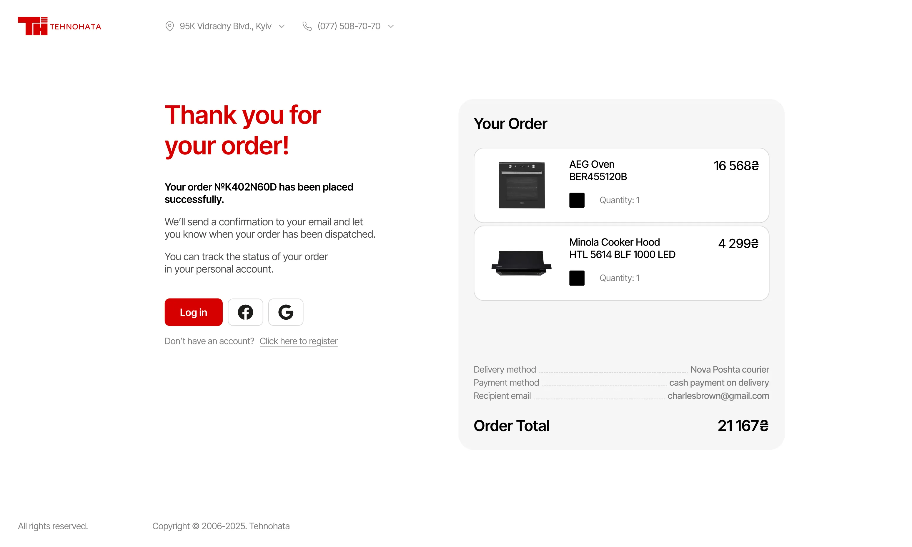Click the Order Total amount 21 167₴
Viewport: 912px width, 547px height.
(743, 426)
